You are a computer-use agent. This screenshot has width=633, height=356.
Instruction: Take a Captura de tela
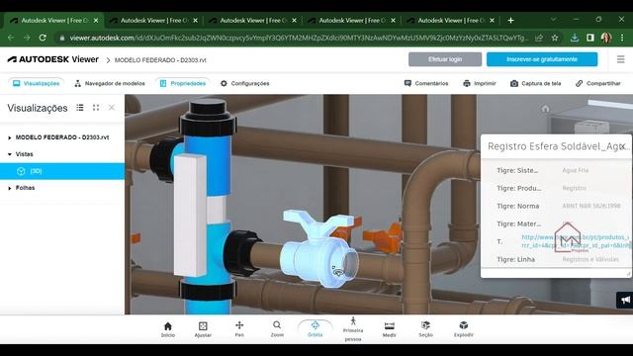(536, 83)
